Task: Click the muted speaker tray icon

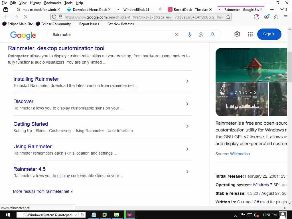Action: (x=257, y=215)
